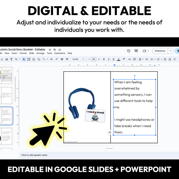Image resolution: width=179 pixels, height=179 pixels.
Task: Click the insert link icon
Action: click(x=130, y=59)
